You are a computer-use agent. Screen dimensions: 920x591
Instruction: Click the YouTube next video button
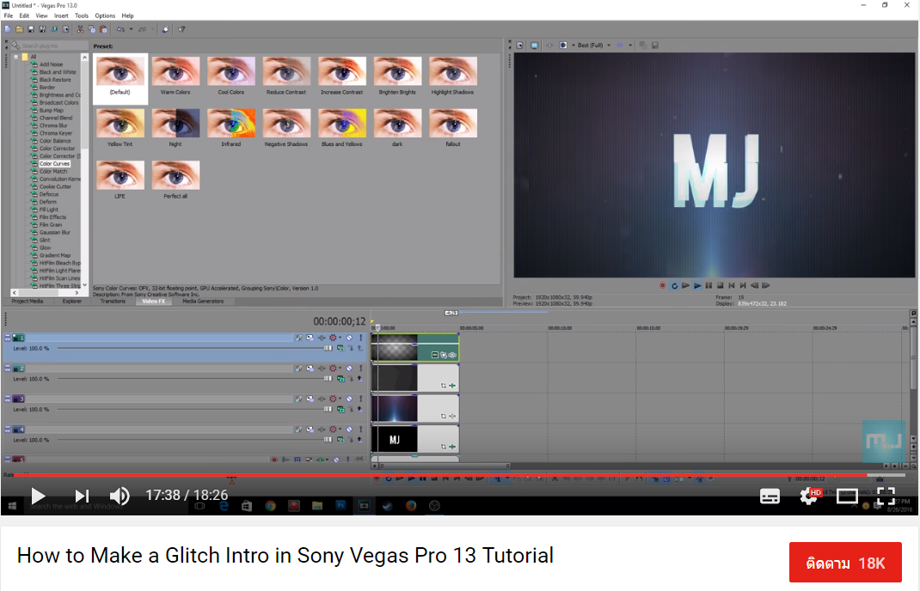tap(82, 496)
